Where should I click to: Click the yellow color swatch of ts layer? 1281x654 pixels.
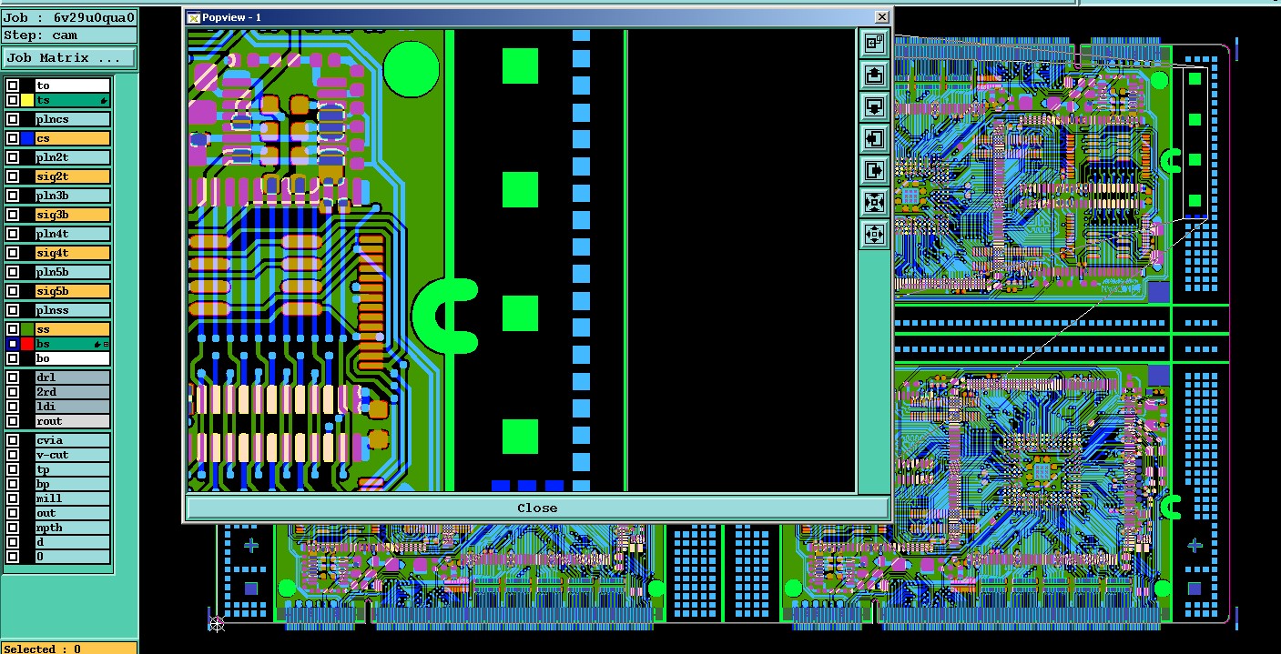pyautogui.click(x=27, y=100)
